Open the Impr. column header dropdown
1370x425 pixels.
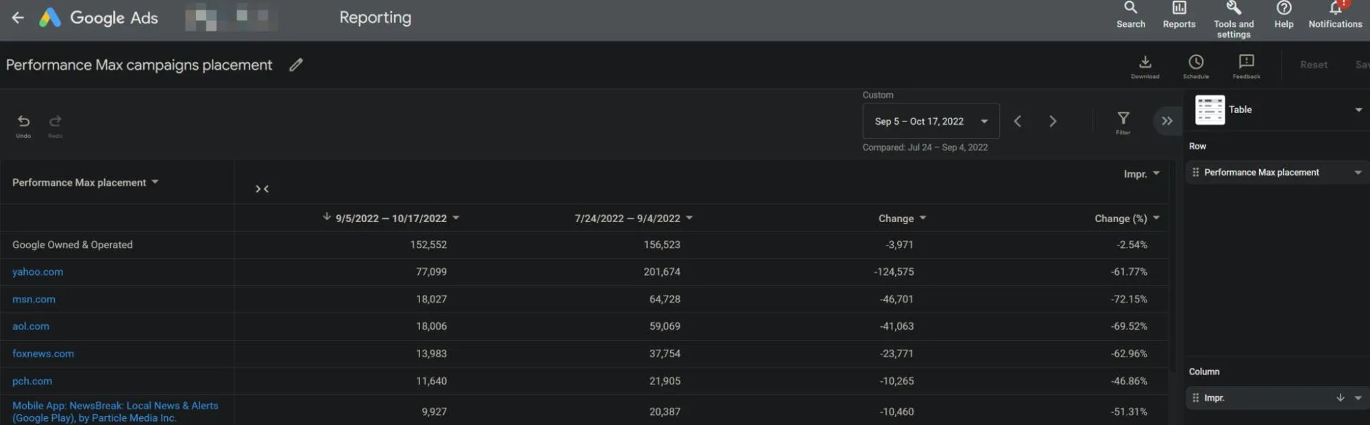(1156, 173)
